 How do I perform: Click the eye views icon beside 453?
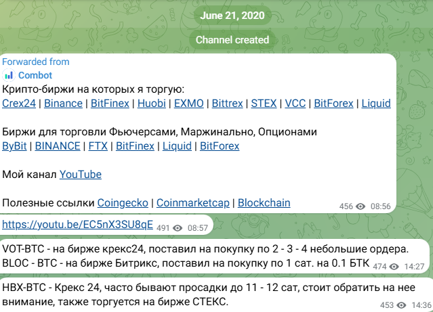pyautogui.click(x=401, y=305)
